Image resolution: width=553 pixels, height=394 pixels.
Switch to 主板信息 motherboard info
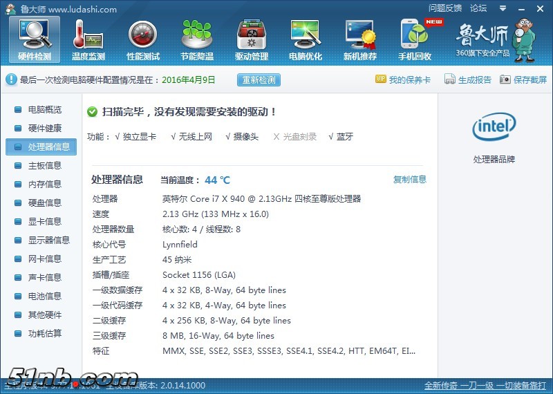44,166
